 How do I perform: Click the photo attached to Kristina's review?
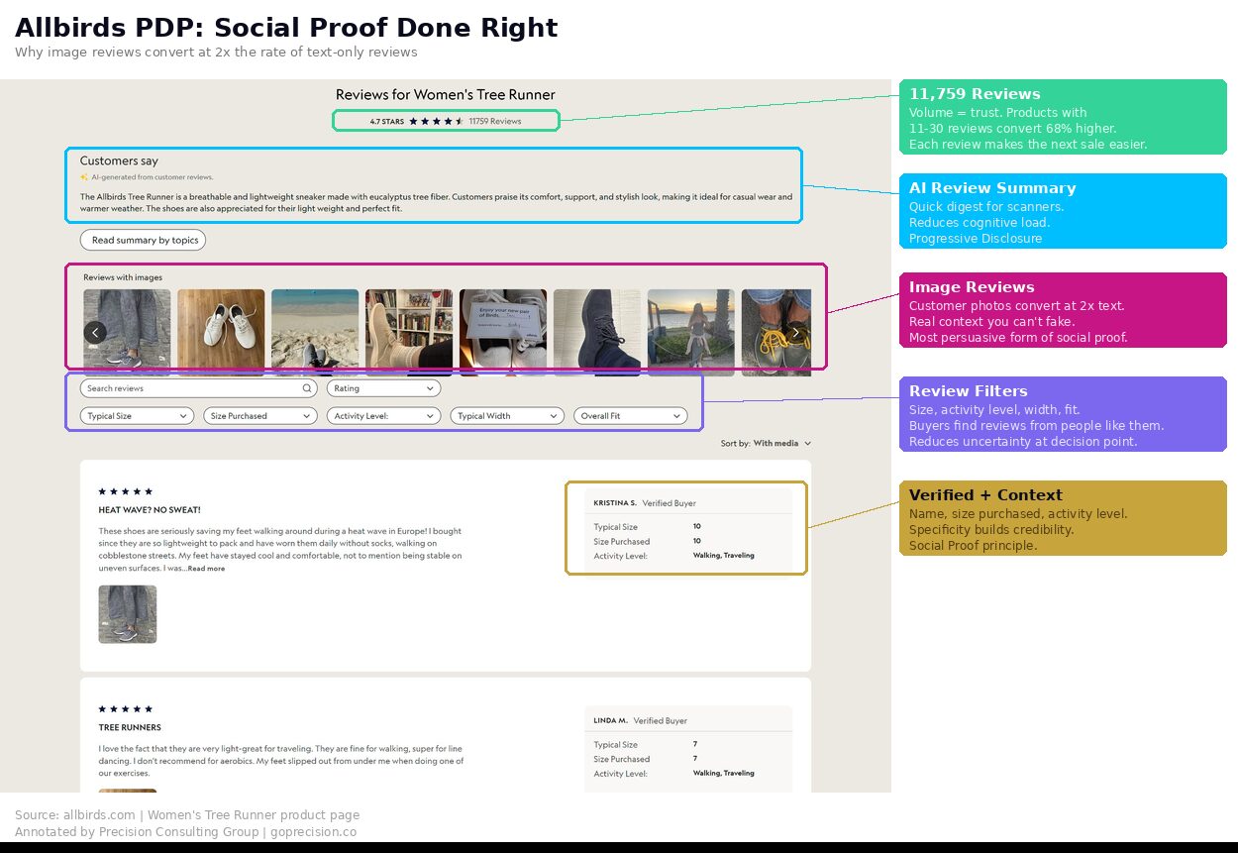(128, 614)
